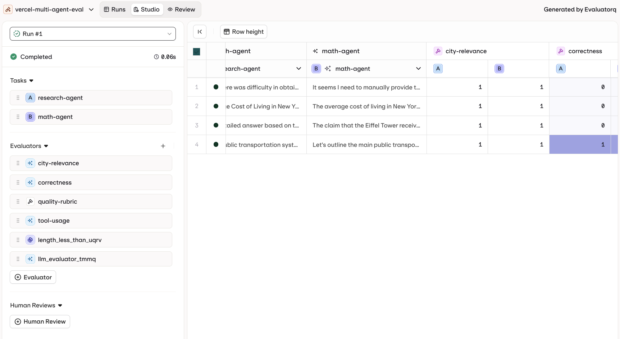Click the puzzle icon beside length_less_than_uqrv
This screenshot has width=620, height=339.
pyautogui.click(x=30, y=240)
